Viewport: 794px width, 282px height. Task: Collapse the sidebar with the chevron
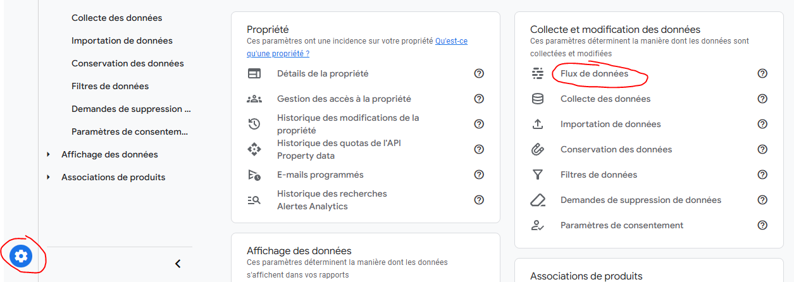(x=178, y=264)
